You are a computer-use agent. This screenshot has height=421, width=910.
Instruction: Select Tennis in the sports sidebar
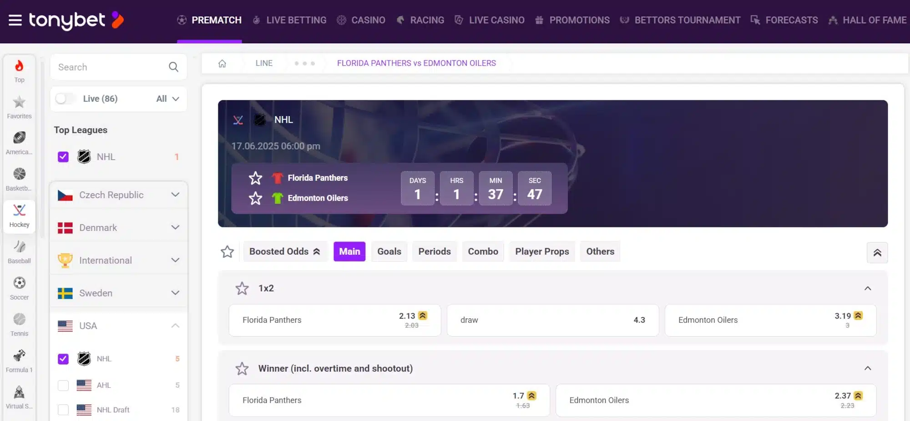coord(19,325)
